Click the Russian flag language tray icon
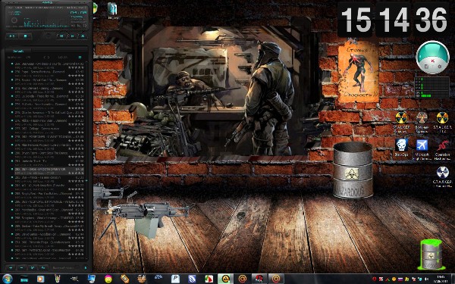The height and width of the screenshot is (284, 455). (400, 279)
